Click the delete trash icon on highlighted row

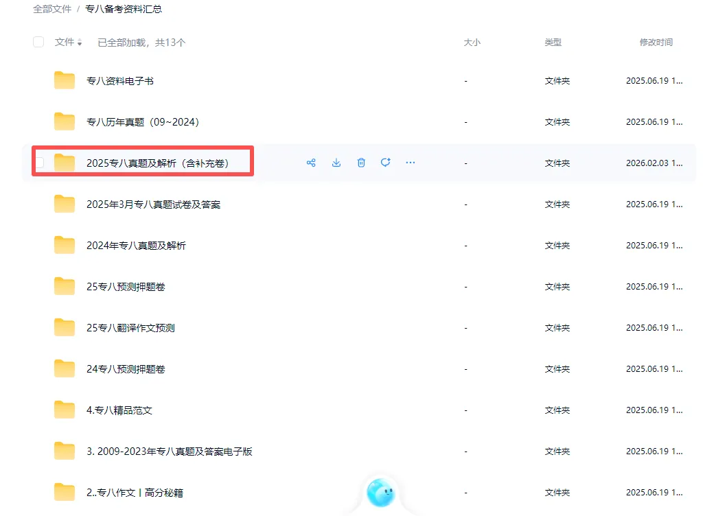tap(360, 163)
